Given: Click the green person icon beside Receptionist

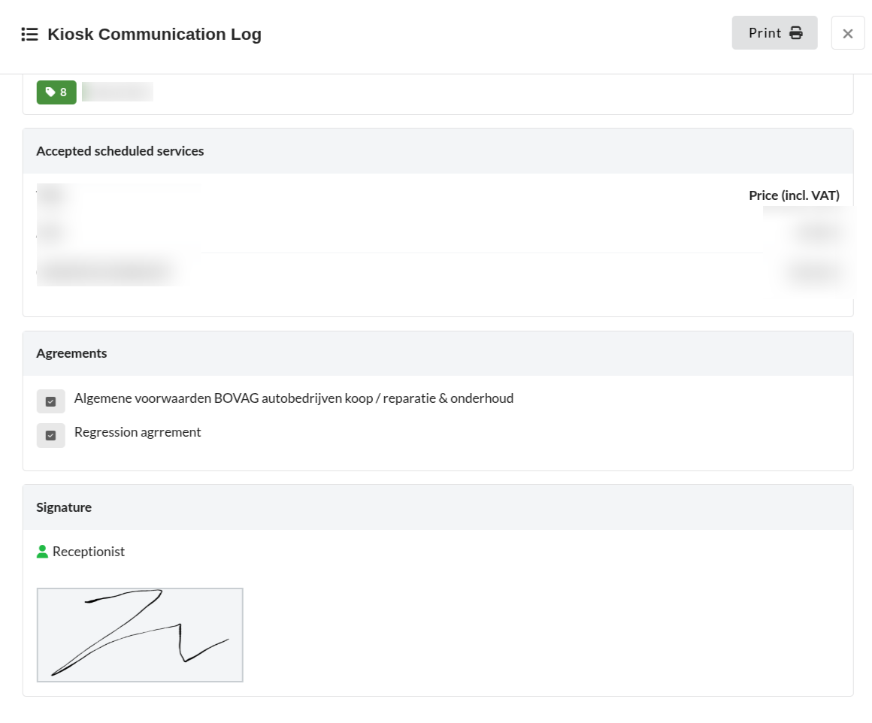Looking at the screenshot, I should (x=42, y=552).
